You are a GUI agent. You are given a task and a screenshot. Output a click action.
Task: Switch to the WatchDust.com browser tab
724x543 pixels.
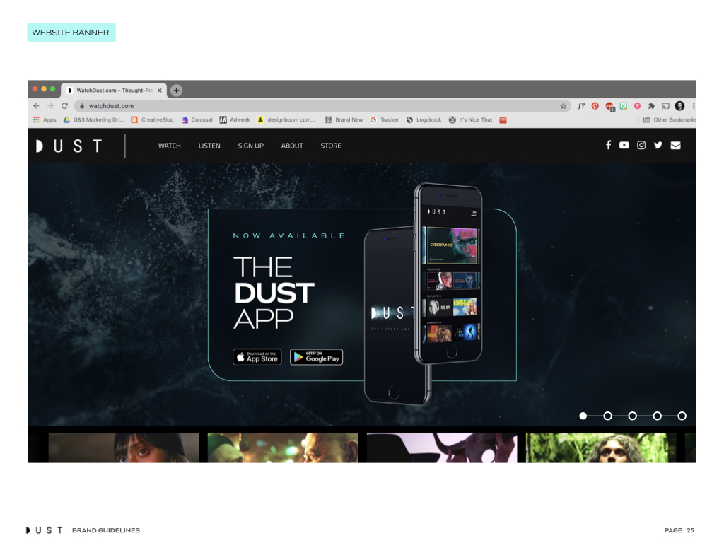pyautogui.click(x=114, y=90)
